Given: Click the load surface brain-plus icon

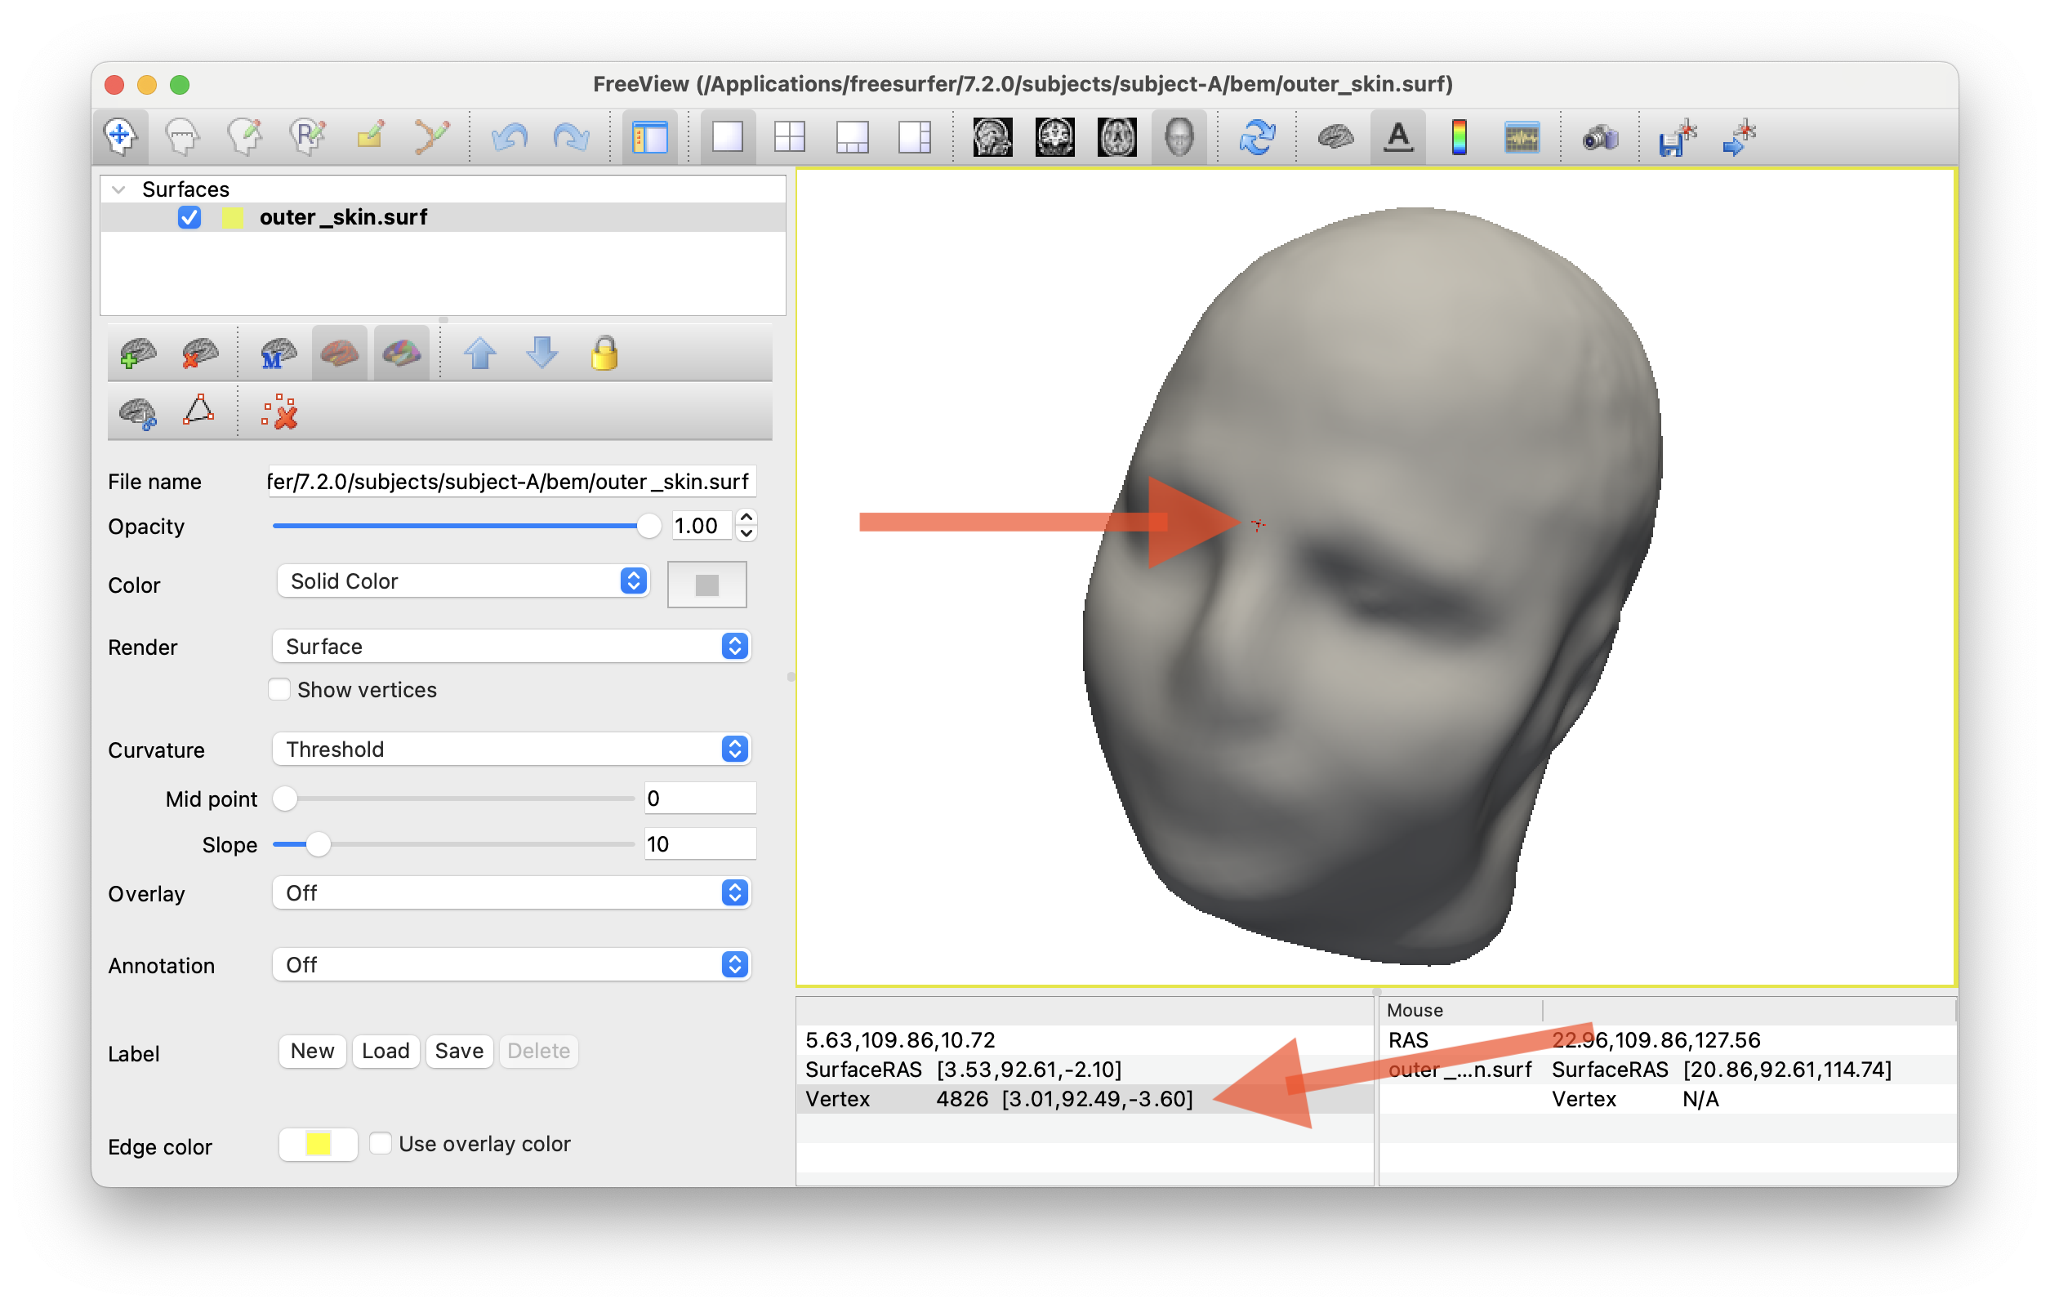Looking at the screenshot, I should pyautogui.click(x=138, y=354).
